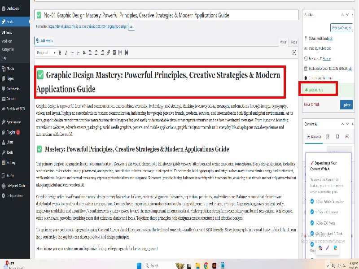Click the Update button
The height and width of the screenshot is (269, 359).
346,105
